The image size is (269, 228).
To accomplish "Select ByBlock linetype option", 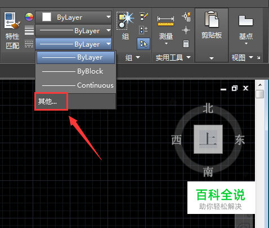I will [x=75, y=71].
